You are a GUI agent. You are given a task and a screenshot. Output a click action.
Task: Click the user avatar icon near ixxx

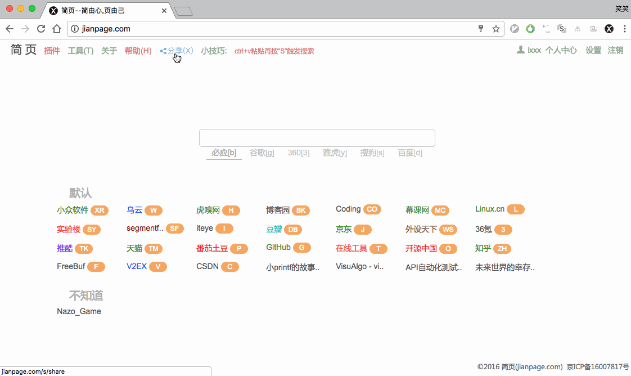tap(521, 50)
